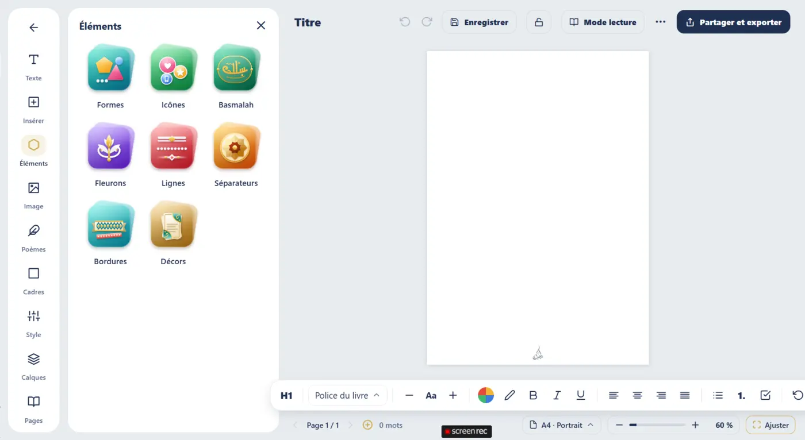Toggle bold formatting
The image size is (805, 440).
click(x=533, y=395)
